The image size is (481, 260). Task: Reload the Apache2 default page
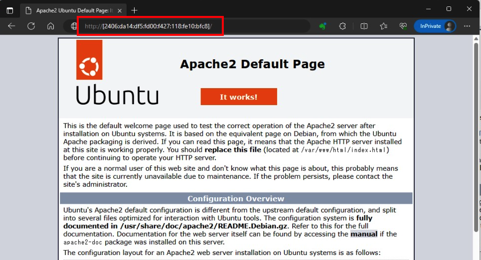click(31, 26)
